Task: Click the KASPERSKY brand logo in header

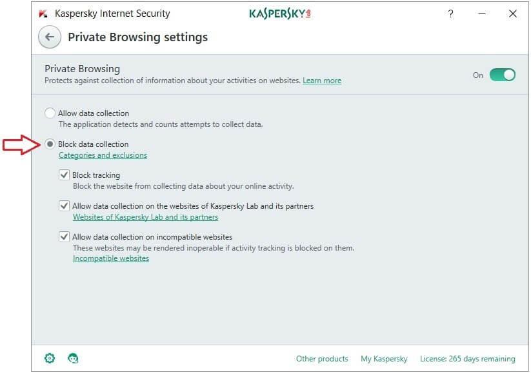Action: pyautogui.click(x=280, y=14)
